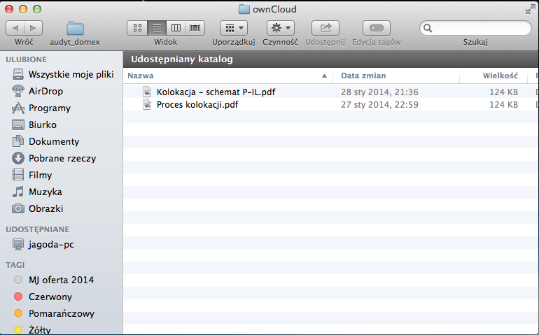Go forward with the right arrow button

[34, 28]
